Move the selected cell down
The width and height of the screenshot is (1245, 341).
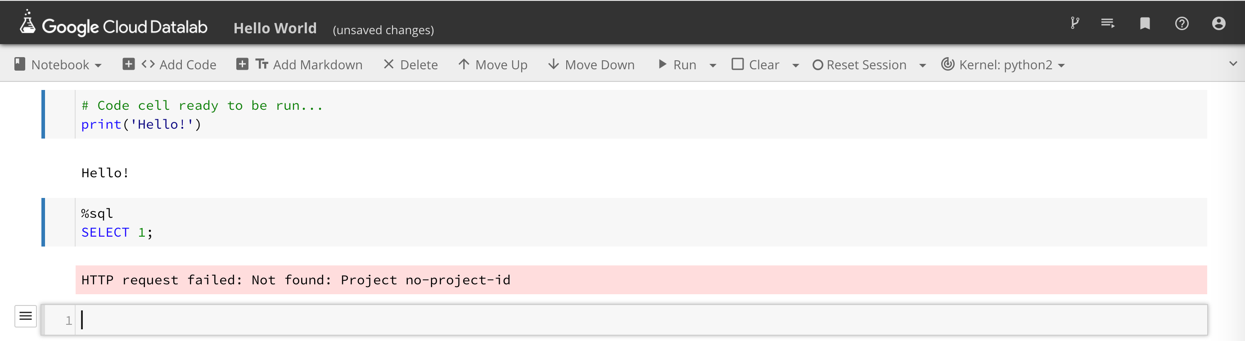click(591, 65)
